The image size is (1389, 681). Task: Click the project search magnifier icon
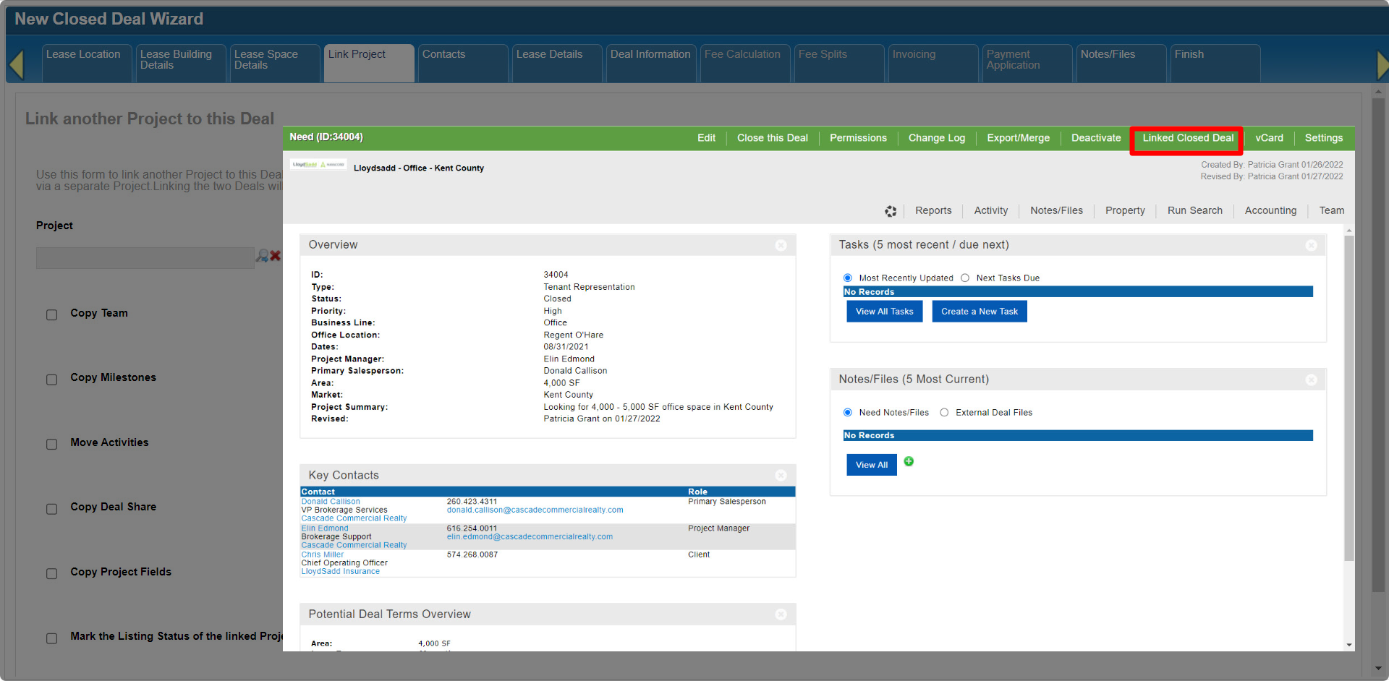(262, 256)
